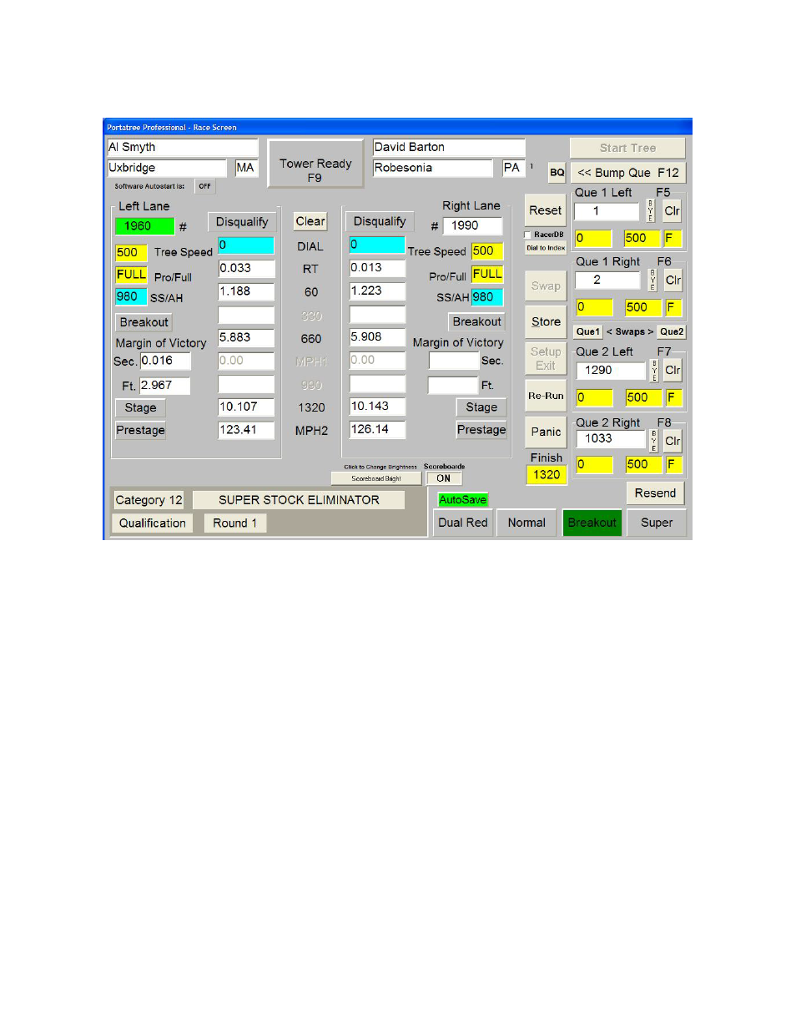Toggle the green AutoSave indicator
This screenshot has width=796, height=1031.
pos(462,499)
